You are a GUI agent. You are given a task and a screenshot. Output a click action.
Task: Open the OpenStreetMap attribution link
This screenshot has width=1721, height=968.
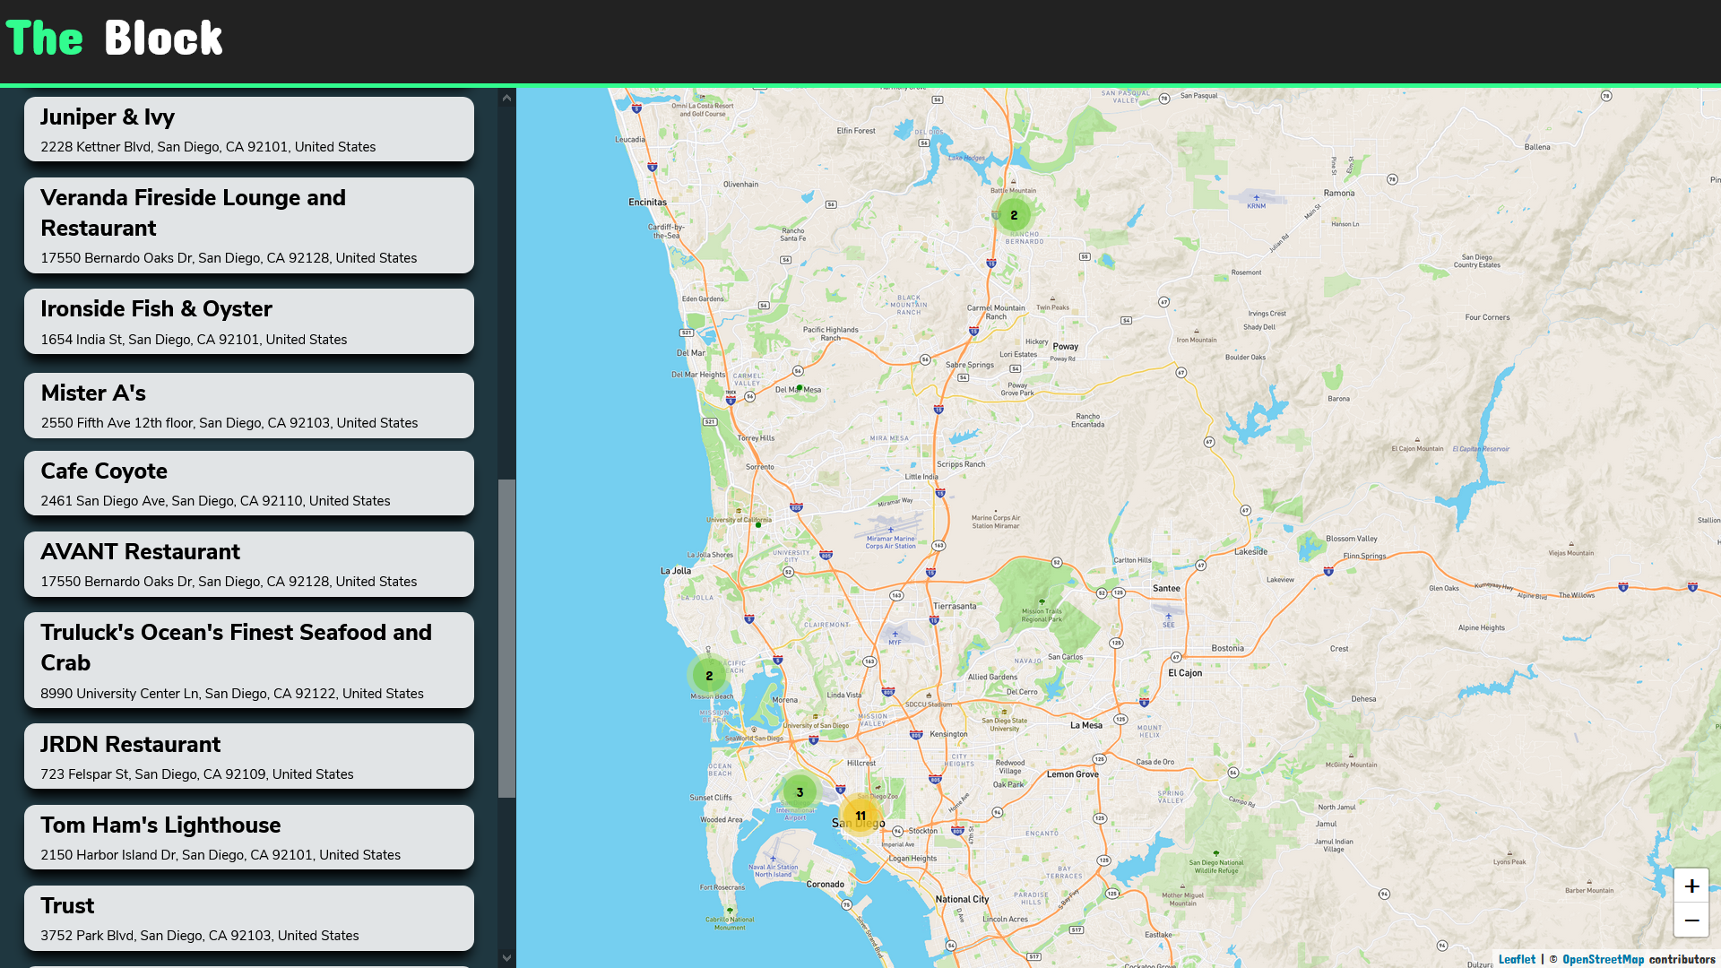click(1603, 959)
